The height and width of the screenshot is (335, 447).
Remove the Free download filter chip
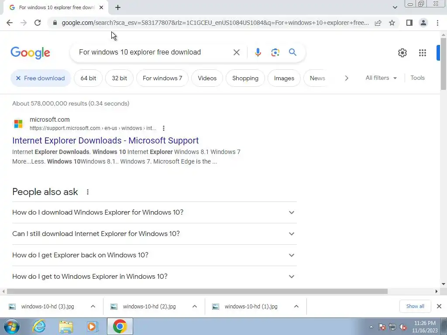point(41,78)
